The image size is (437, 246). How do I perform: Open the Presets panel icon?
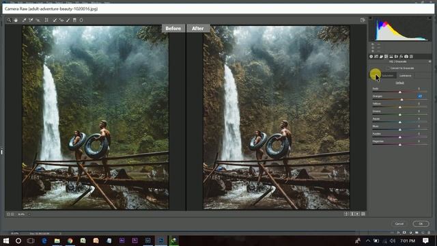[411, 57]
